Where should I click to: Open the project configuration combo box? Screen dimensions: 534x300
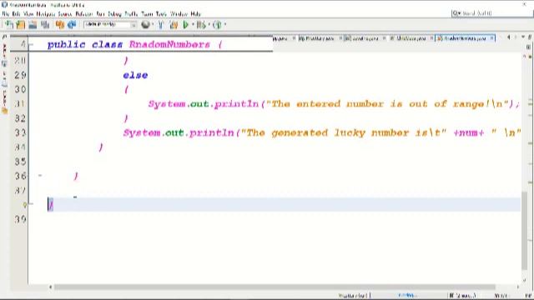110,24
